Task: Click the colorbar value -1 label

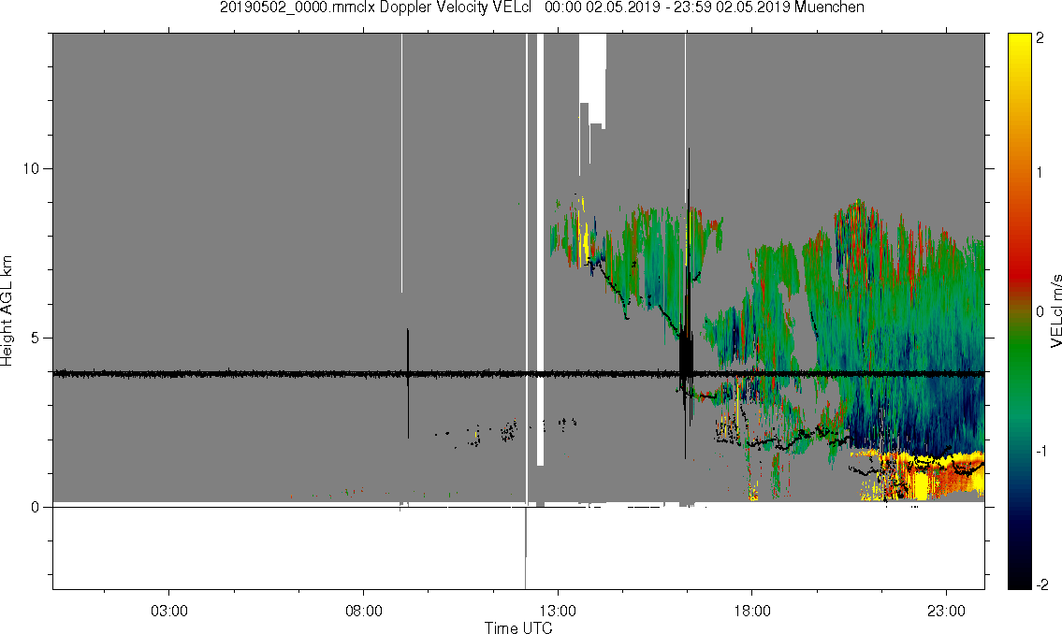Action: pos(1040,451)
